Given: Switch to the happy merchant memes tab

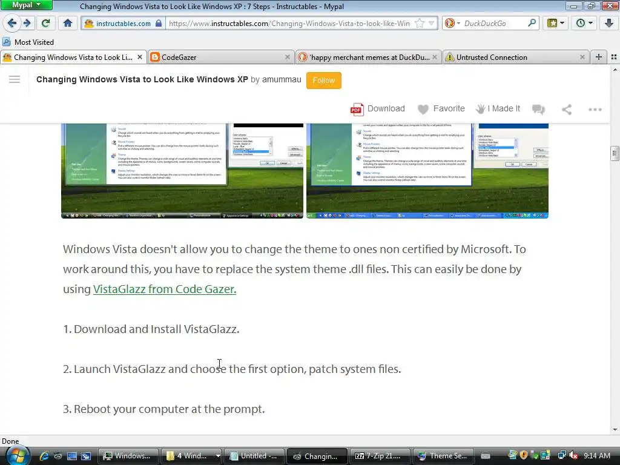Looking at the screenshot, I should point(369,58).
